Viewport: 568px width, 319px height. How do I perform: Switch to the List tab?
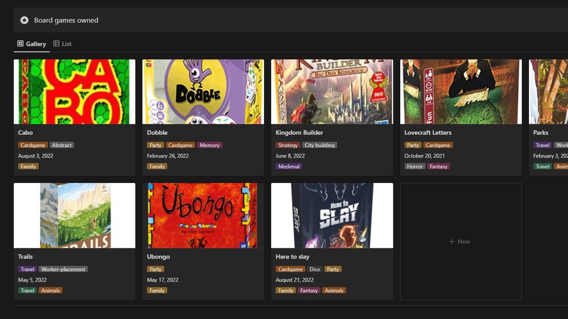click(63, 44)
